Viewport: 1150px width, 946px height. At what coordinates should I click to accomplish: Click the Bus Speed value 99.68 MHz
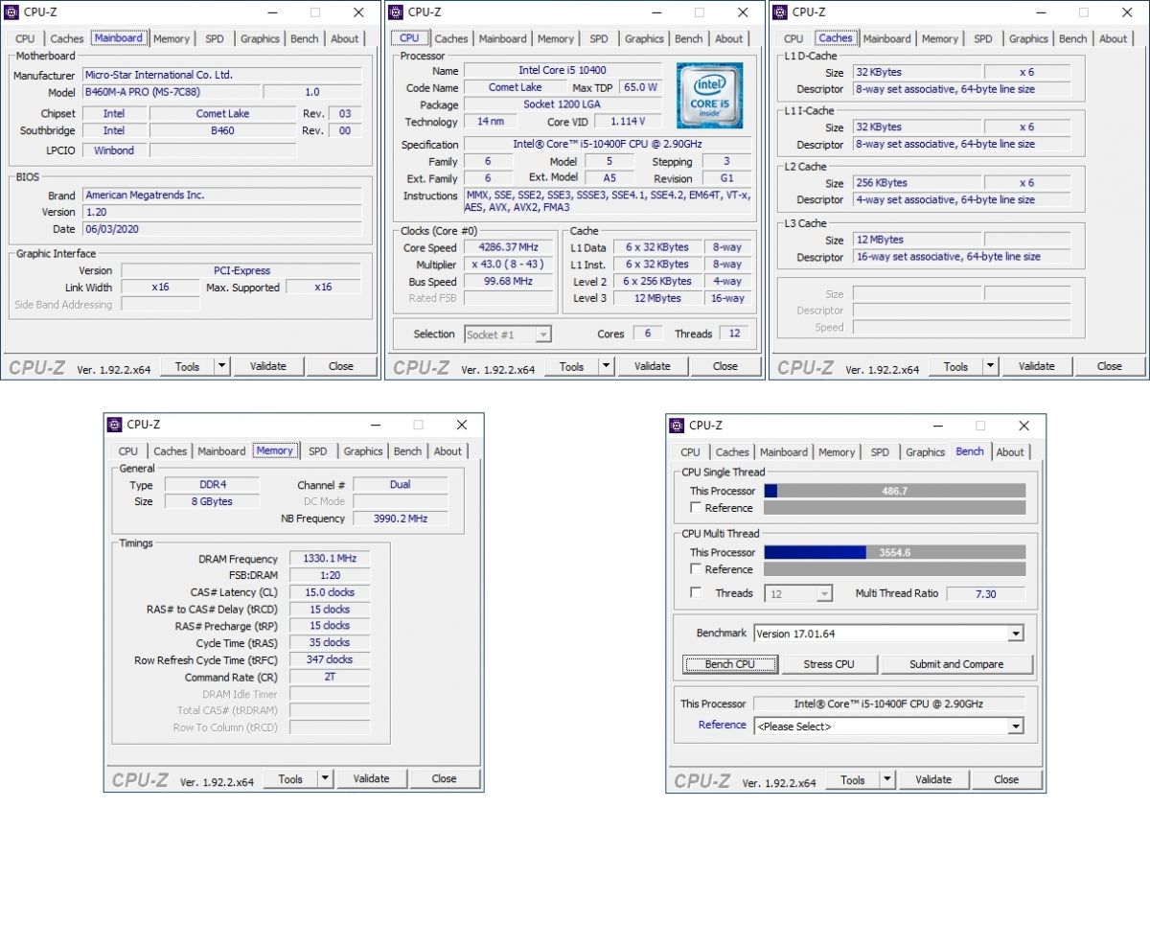pyautogui.click(x=508, y=282)
